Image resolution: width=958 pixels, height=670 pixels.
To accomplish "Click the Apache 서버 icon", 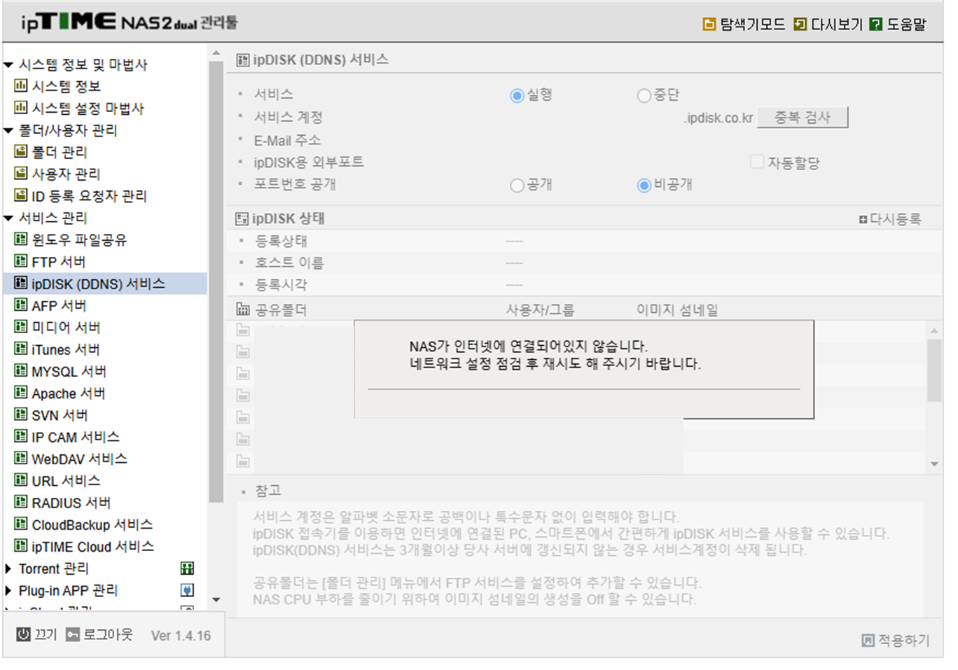I will tap(21, 393).
